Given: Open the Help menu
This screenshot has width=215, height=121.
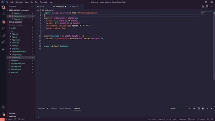Looking at the screenshot, I should [51, 2].
